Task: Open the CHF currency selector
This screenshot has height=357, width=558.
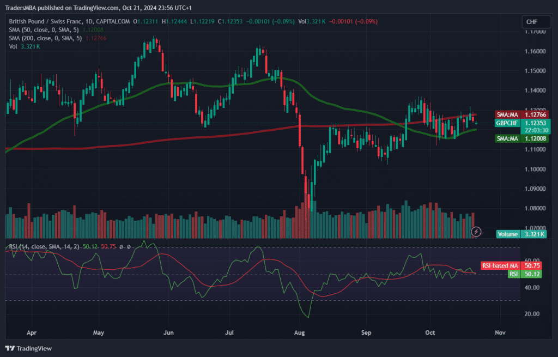Action: click(x=531, y=22)
